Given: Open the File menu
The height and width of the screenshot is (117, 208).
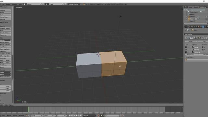Looking at the screenshot, I should coord(3,4).
